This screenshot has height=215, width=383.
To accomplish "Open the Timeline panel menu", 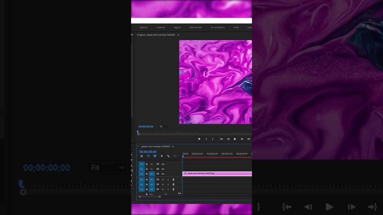I will tap(173, 147).
